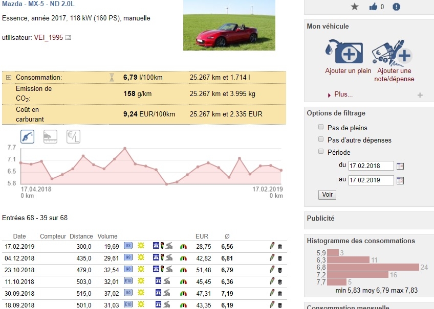
Task: Enable 'Pas de pleins' filter checkbox
Action: click(x=321, y=127)
